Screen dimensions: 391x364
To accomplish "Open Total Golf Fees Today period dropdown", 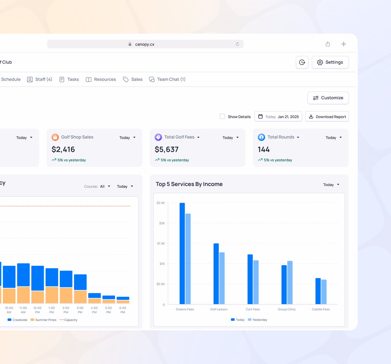I will click(x=231, y=138).
